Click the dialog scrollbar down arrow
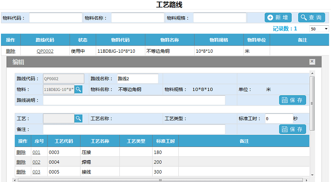This screenshot has height=182, width=331. pyautogui.click(x=312, y=175)
